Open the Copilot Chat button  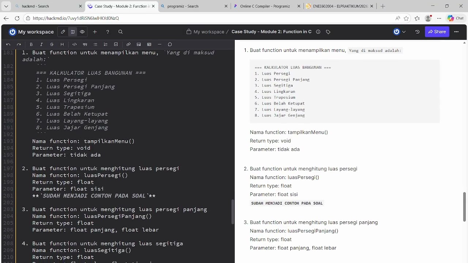tap(456, 18)
